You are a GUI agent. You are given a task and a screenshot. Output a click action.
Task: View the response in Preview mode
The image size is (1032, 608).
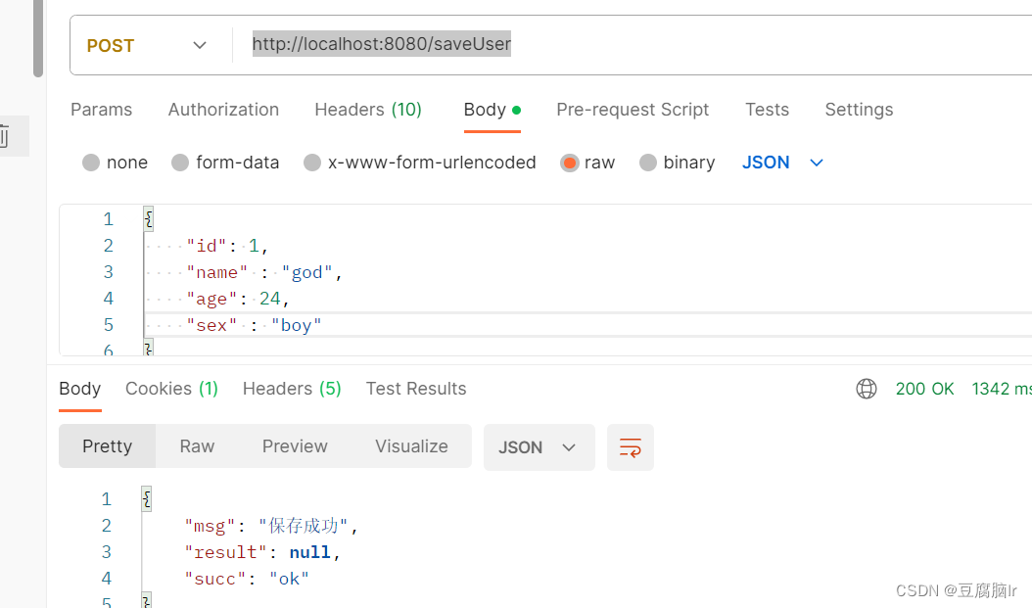pos(295,445)
